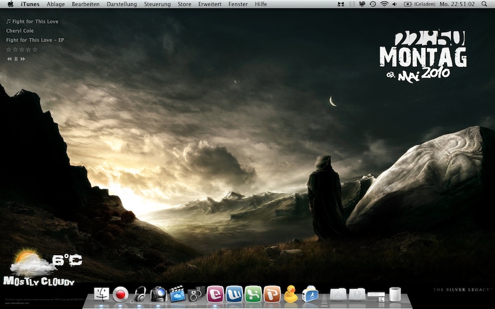Open the iTunes application menu
Viewport: 495px width, 309px height.
pos(30,4)
